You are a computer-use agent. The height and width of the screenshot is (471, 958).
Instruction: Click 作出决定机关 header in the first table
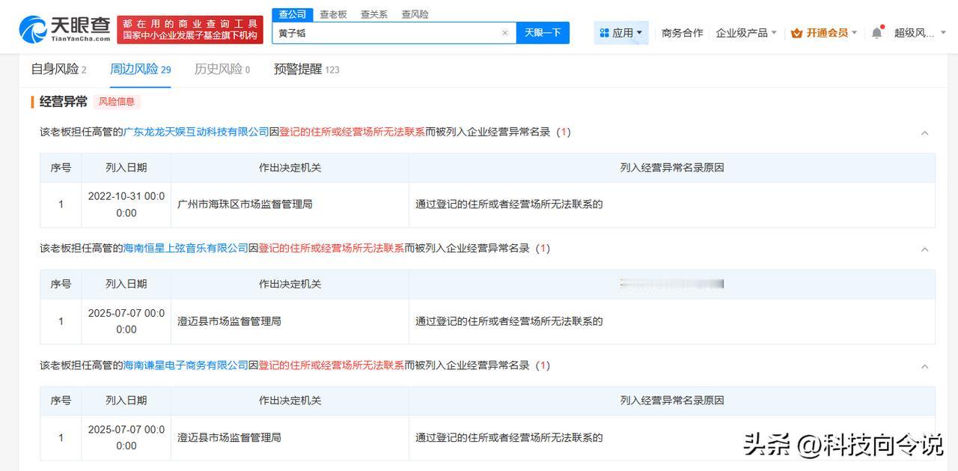290,168
